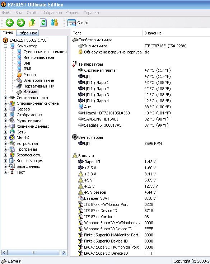Select the Seagate ST380817AS row

click(140, 125)
